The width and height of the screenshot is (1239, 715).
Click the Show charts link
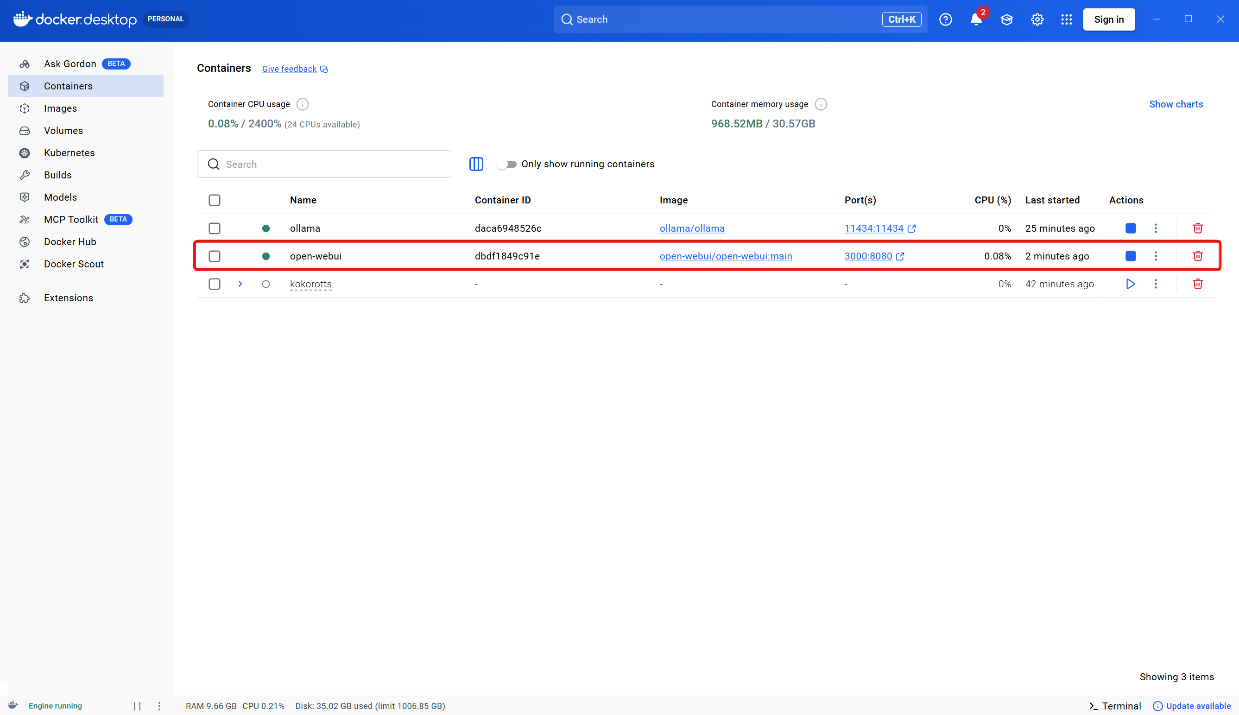pos(1175,104)
